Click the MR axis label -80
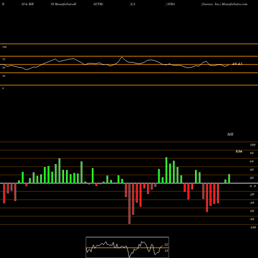Viewport: 258px width, 258px height. (252, 219)
